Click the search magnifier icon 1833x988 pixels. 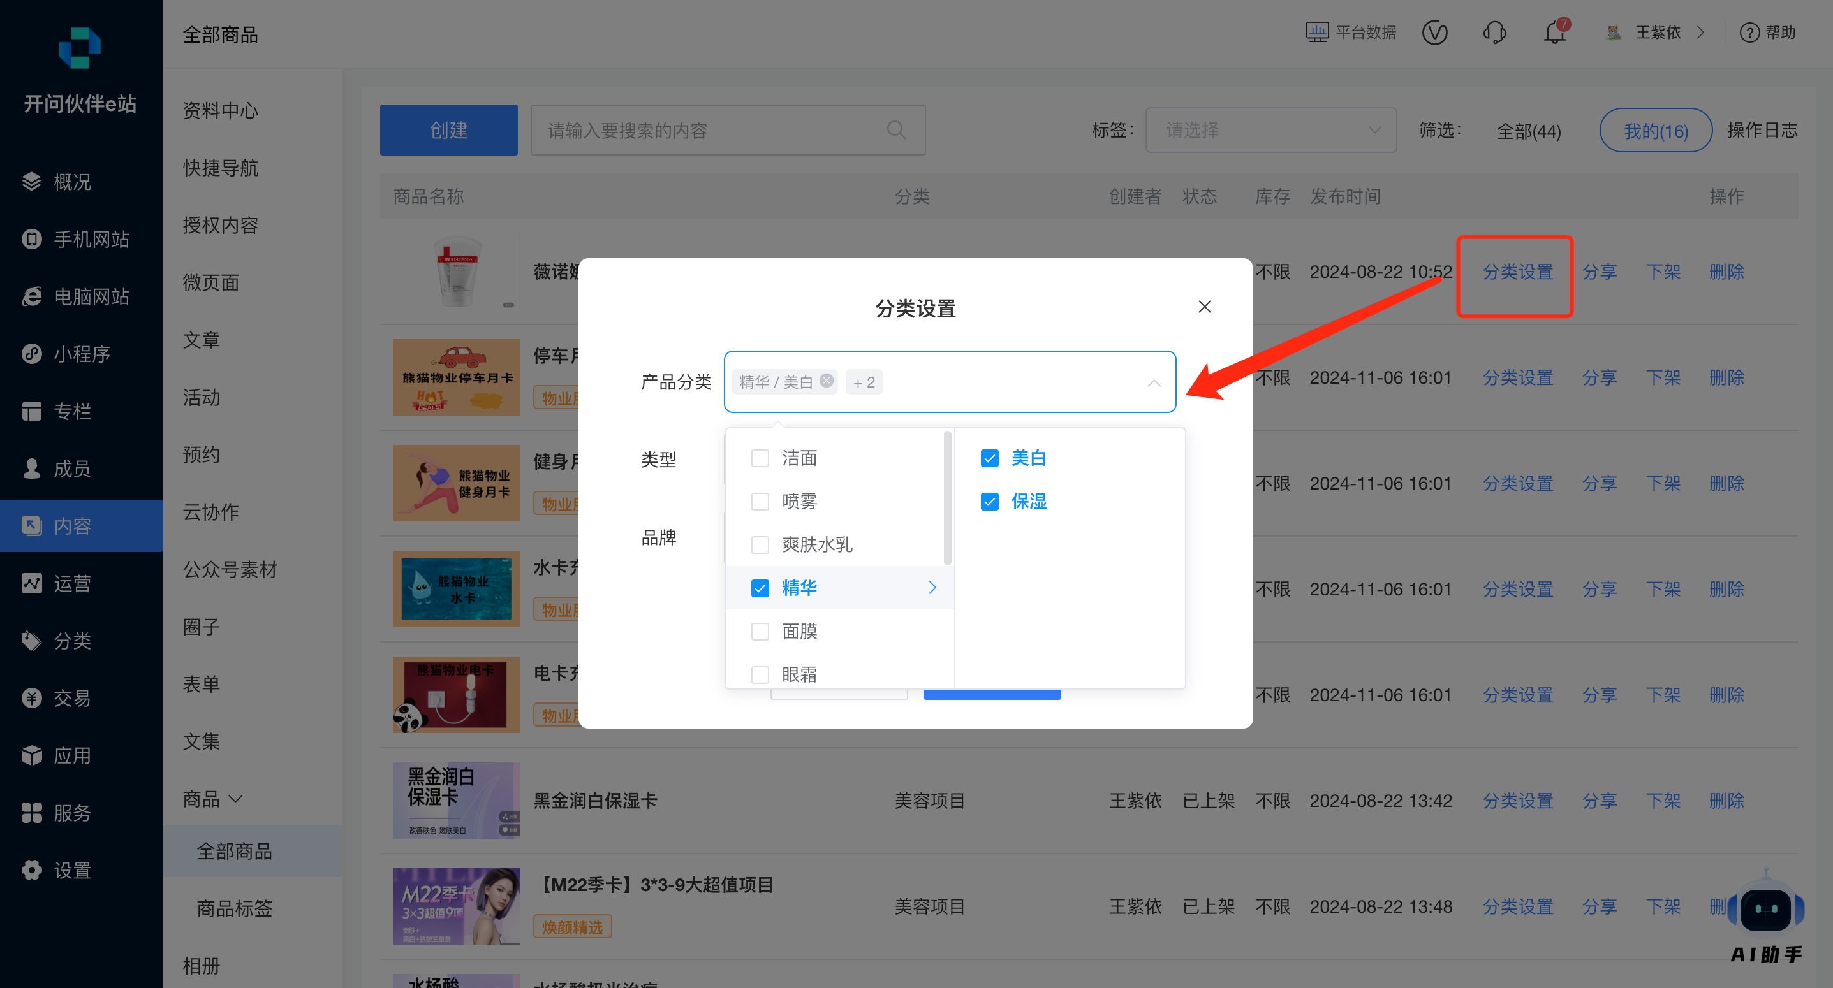pos(896,130)
